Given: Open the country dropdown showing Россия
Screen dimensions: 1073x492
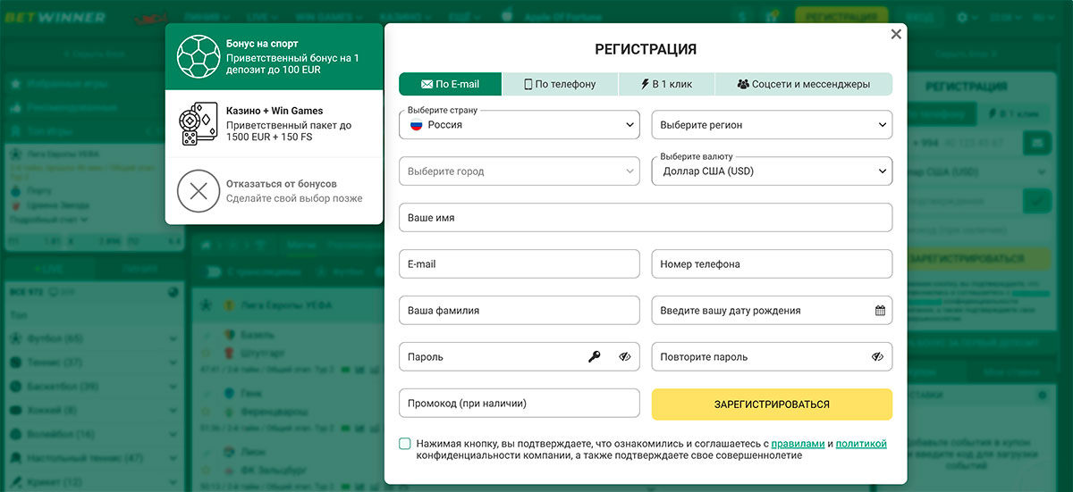Looking at the screenshot, I should (520, 125).
